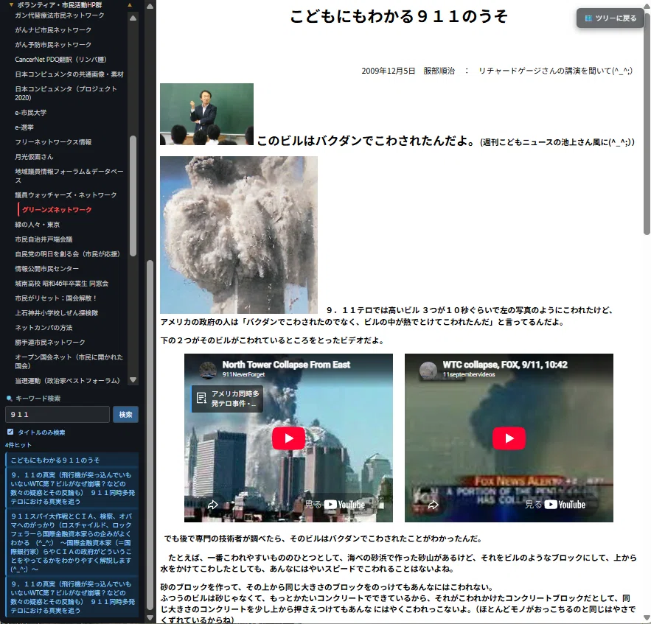Open search result こどもにもわかる911のうそ

pyautogui.click(x=72, y=460)
